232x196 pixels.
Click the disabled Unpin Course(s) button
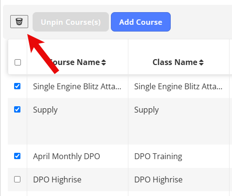tap(71, 22)
